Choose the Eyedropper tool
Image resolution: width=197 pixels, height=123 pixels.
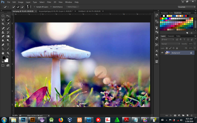pyautogui.click(x=8, y=24)
